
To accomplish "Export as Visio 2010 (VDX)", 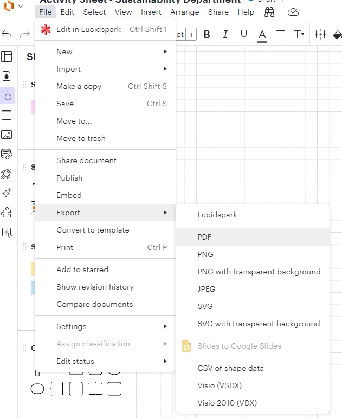I will [253, 403].
